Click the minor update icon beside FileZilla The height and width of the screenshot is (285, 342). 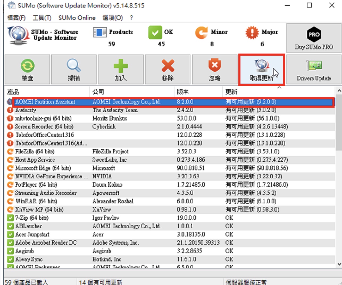(10, 152)
